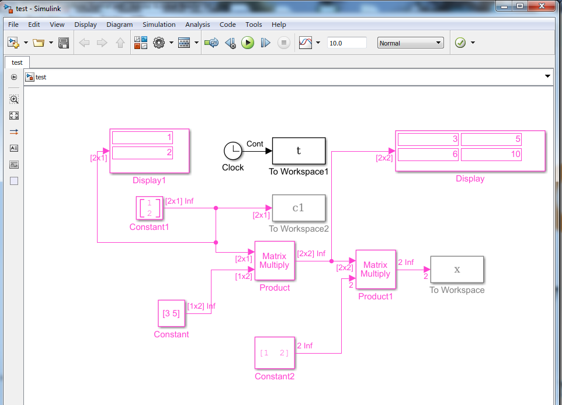
Task: Click the hide/show Model Browser icon
Action: click(14, 77)
